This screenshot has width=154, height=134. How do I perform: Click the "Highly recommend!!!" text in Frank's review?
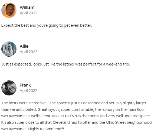[46, 129]
